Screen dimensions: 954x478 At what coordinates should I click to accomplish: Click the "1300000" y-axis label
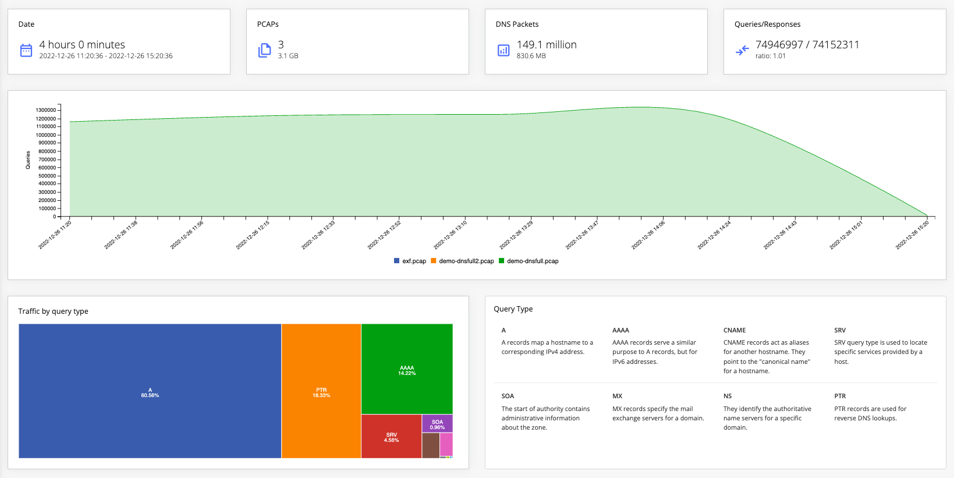[46, 110]
